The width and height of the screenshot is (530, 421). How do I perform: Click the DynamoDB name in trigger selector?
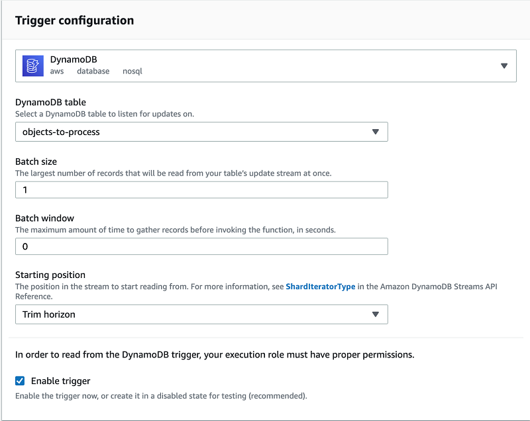tap(74, 60)
